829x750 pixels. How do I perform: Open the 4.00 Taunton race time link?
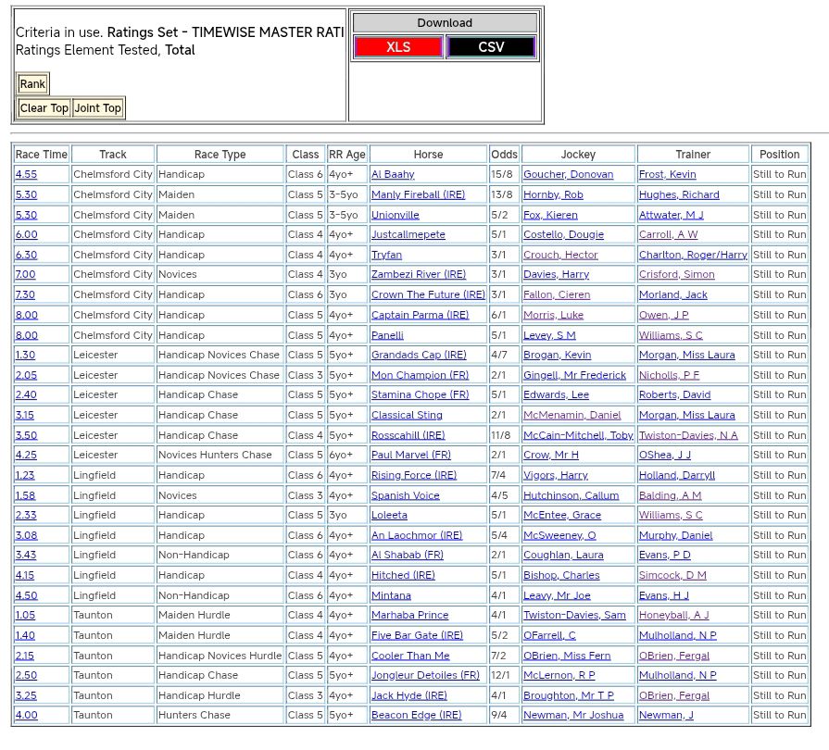[26, 715]
